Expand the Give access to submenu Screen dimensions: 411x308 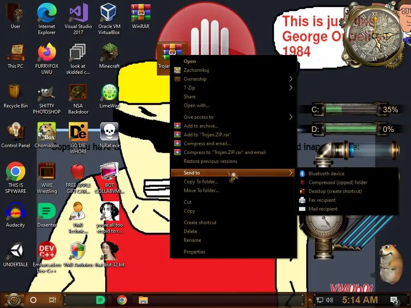233,117
